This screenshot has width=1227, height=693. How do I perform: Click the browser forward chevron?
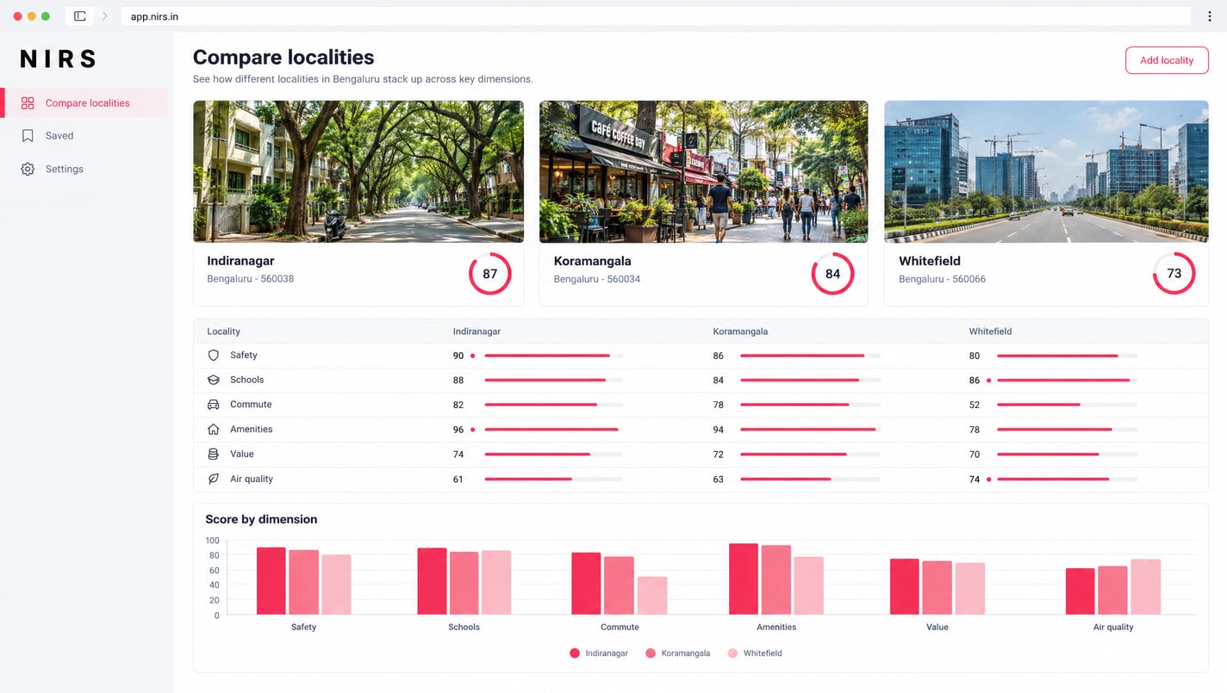pyautogui.click(x=104, y=16)
